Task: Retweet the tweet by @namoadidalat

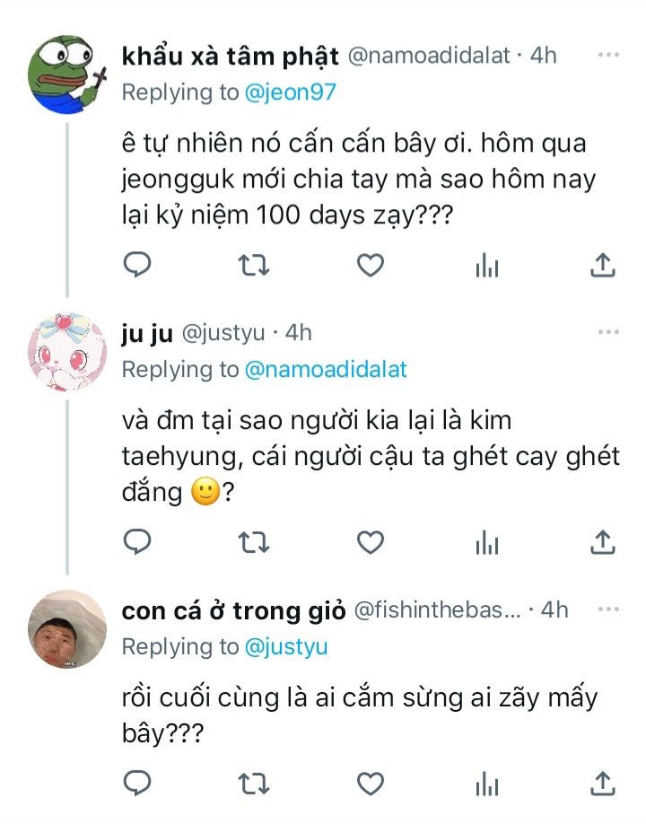Action: click(x=255, y=265)
